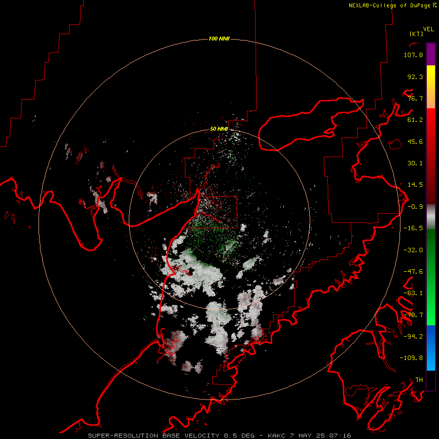Click the KAKC station identifier in the caption
This screenshot has height=439, width=439.
[x=277, y=436]
